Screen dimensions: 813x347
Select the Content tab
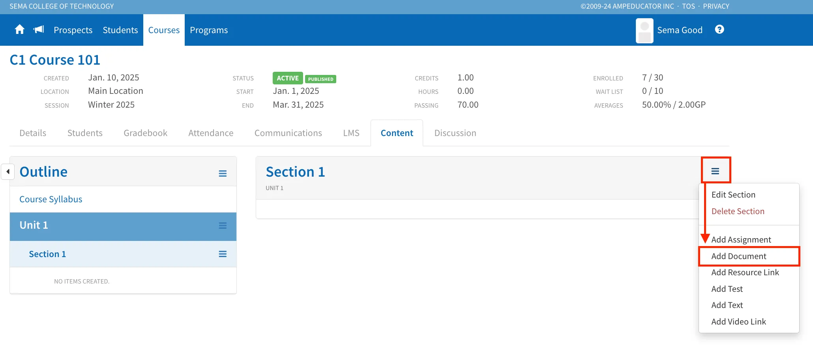[397, 133]
